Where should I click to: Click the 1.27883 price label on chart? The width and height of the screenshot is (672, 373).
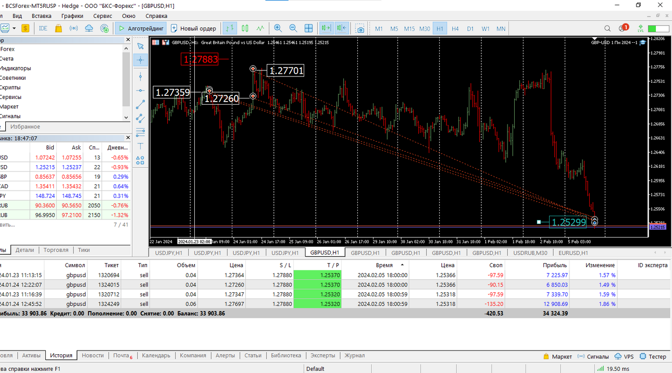tap(200, 59)
